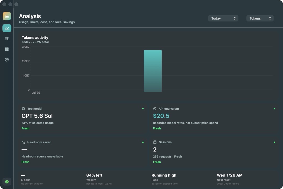Click the dollar icon beside API equivalent
The width and height of the screenshot is (283, 189).
pyautogui.click(x=155, y=109)
